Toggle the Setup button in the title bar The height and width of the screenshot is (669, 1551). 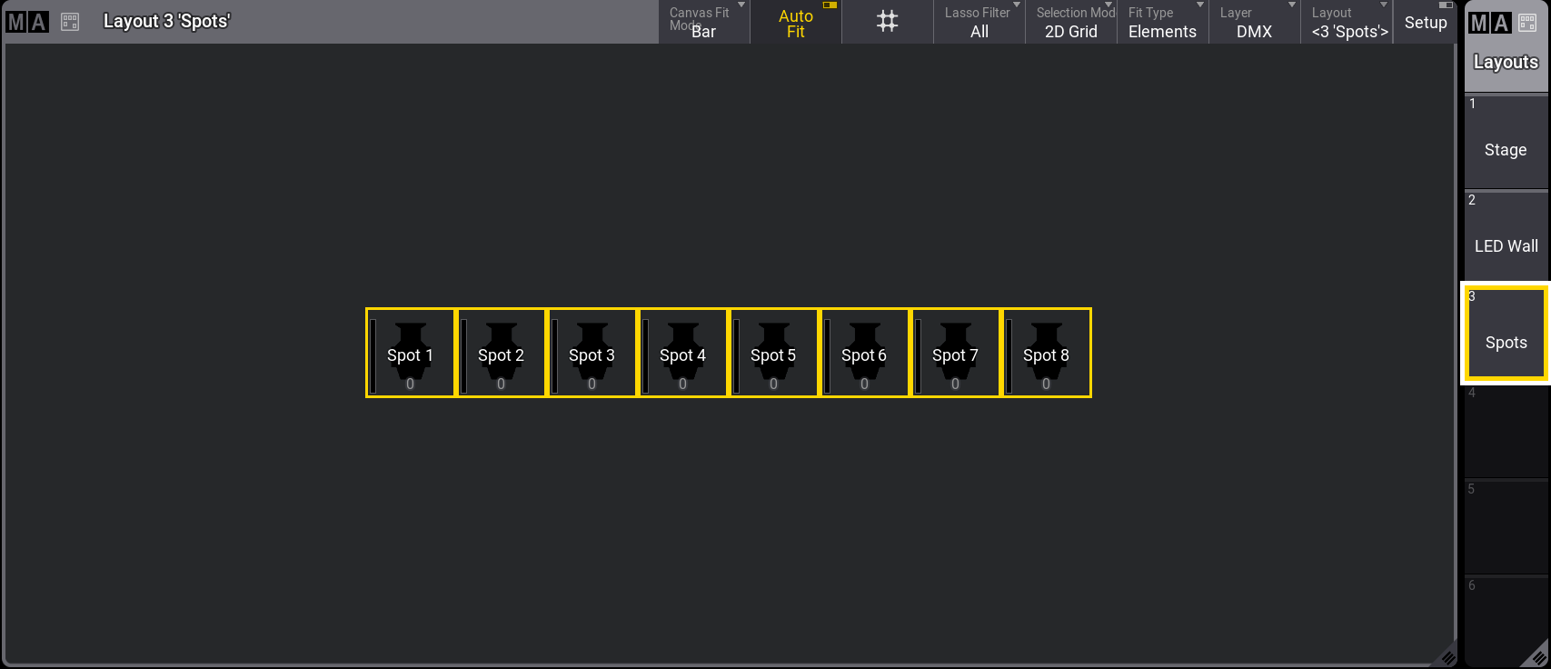[x=1426, y=23]
